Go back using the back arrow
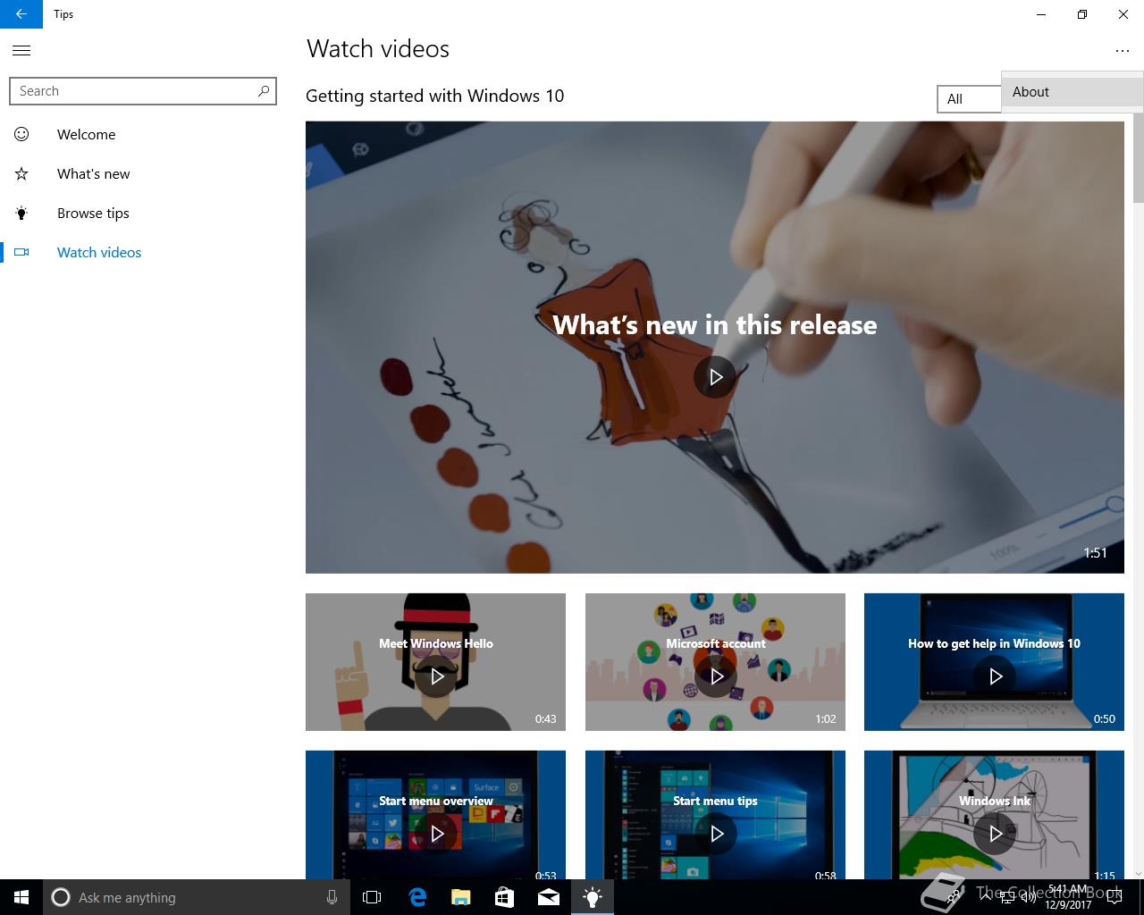Image resolution: width=1144 pixels, height=915 pixels. click(x=21, y=14)
